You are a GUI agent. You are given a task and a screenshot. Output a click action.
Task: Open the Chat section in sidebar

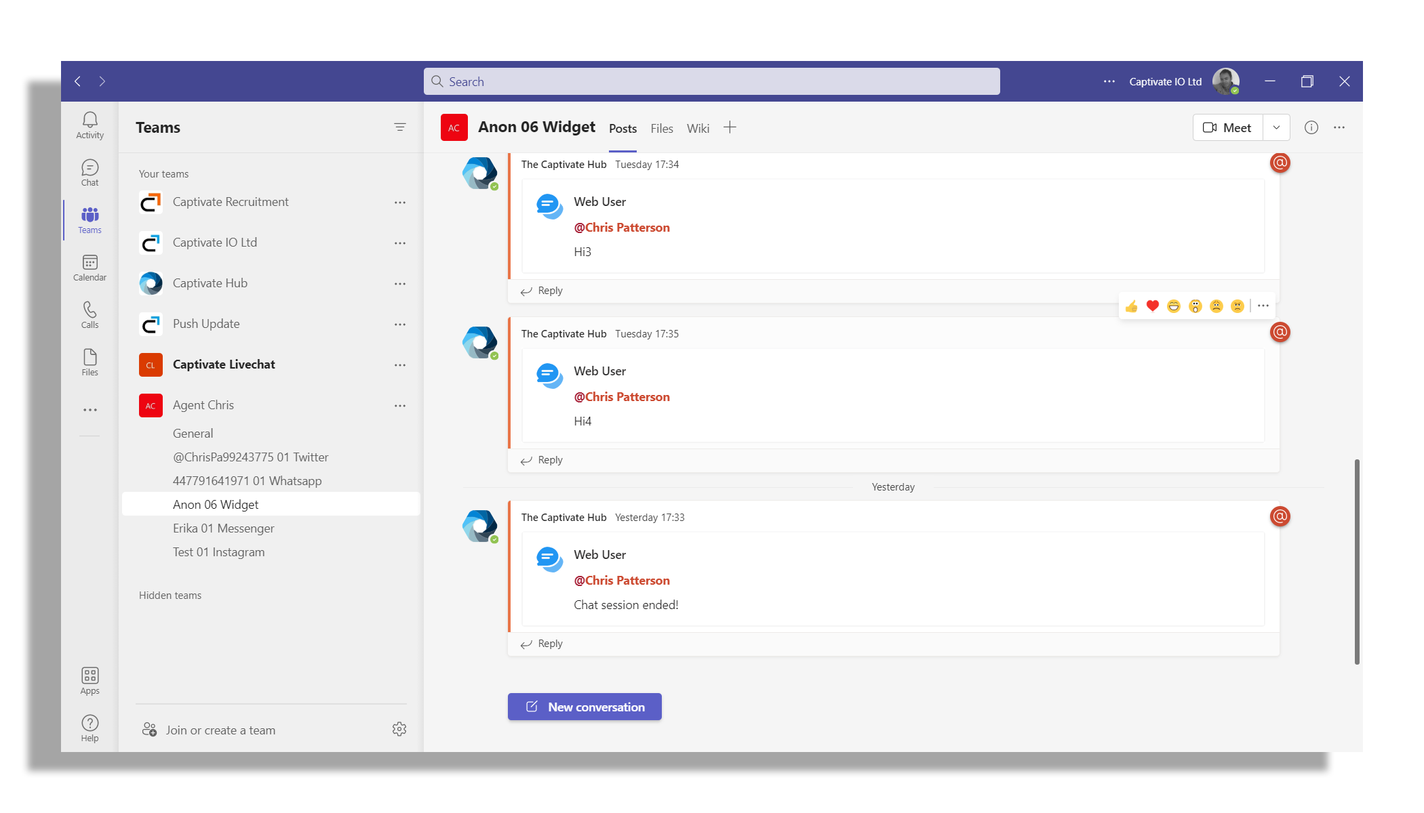pyautogui.click(x=90, y=173)
